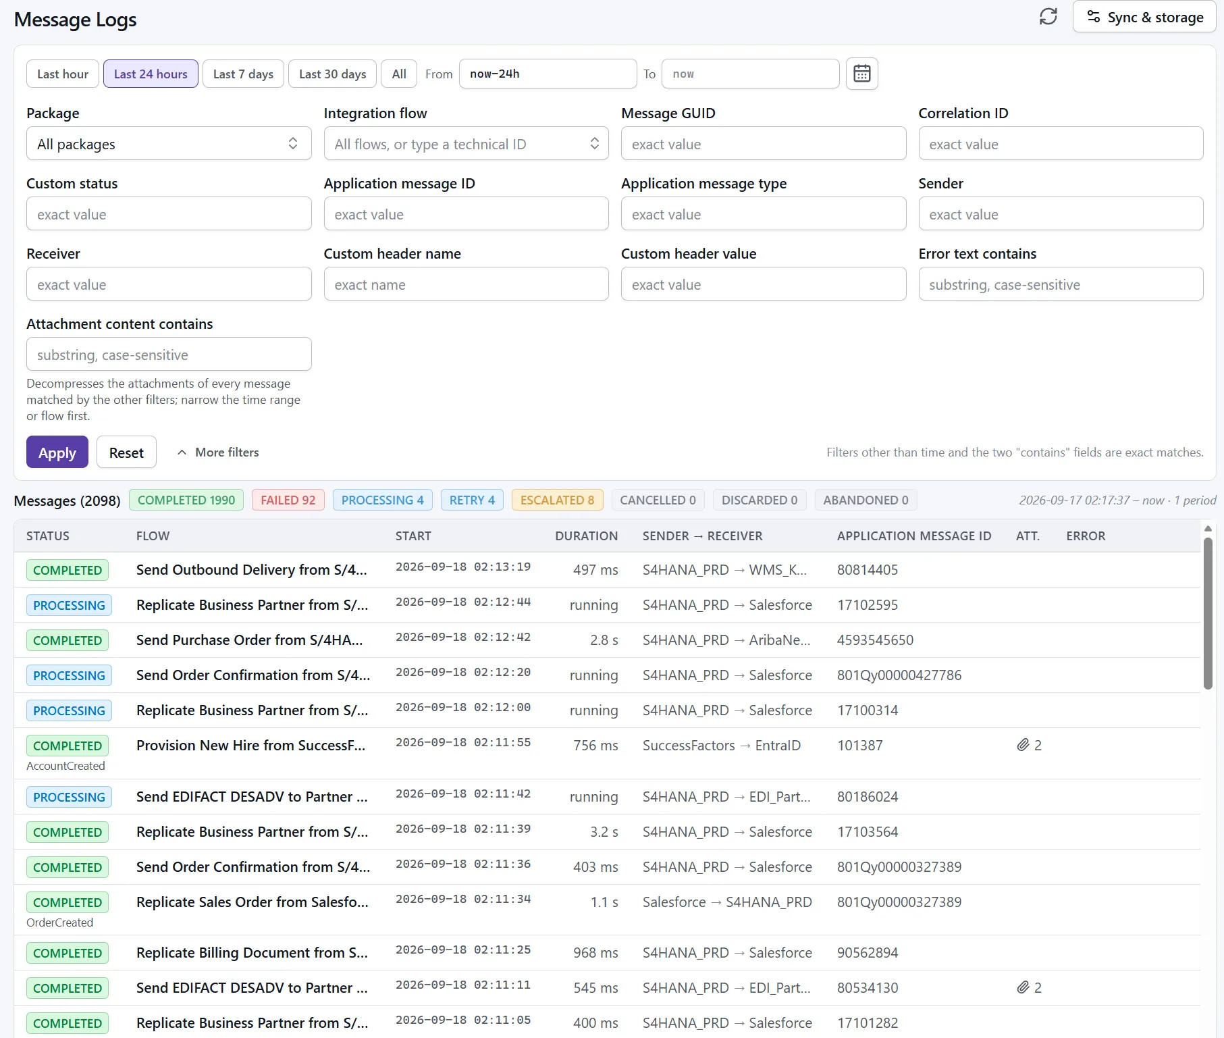
Task: Click application message ID 4593545650
Action: 875,640
